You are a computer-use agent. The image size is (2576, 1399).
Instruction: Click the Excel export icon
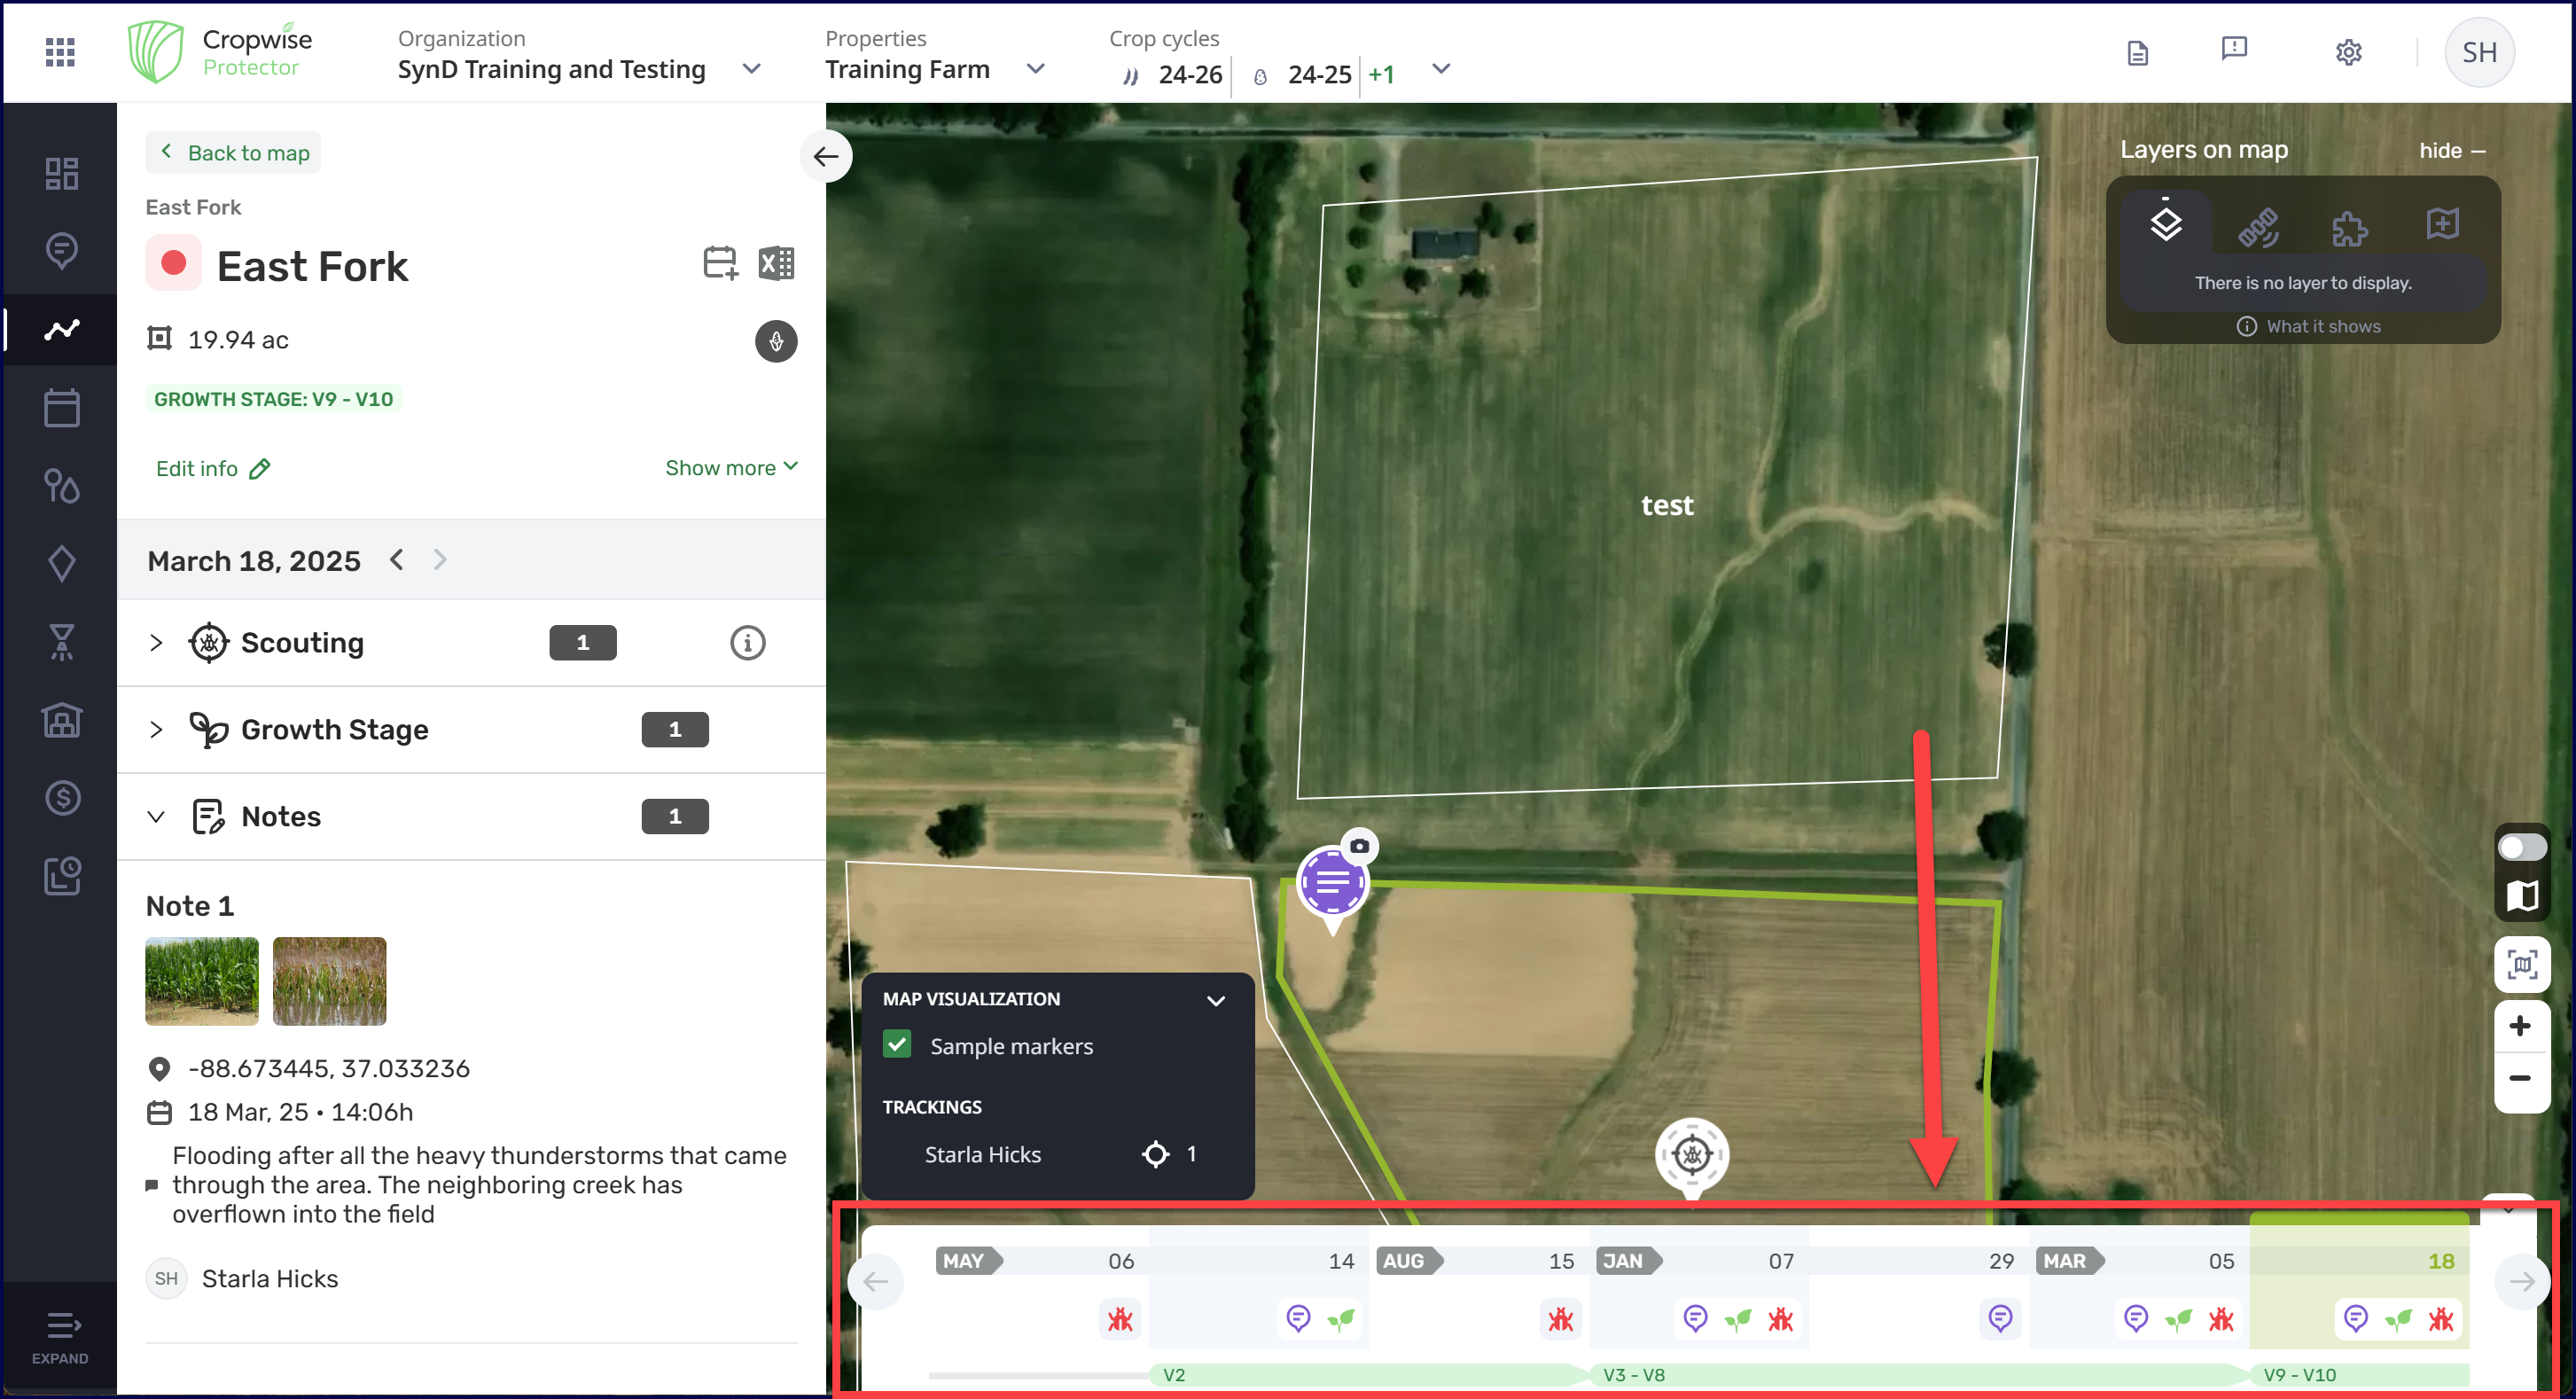tap(776, 264)
